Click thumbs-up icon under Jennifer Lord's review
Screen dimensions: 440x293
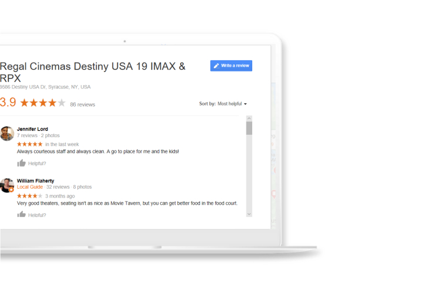pyautogui.click(x=21, y=163)
